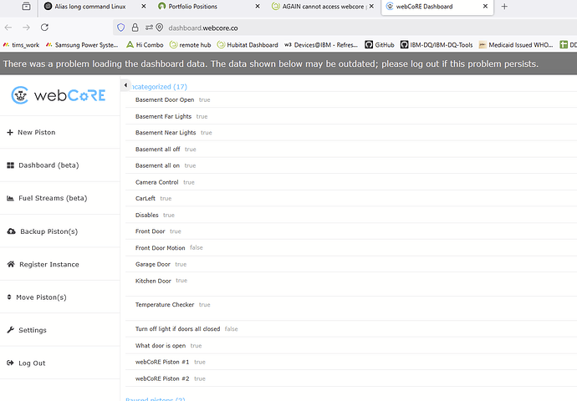Open the Basement all on piston
The height and width of the screenshot is (401, 577).
click(157, 165)
